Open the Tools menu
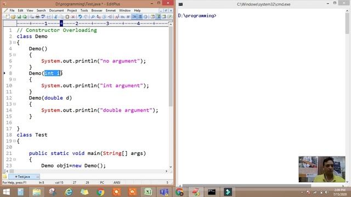The height and width of the screenshot is (197, 351). pyautogui.click(x=84, y=10)
